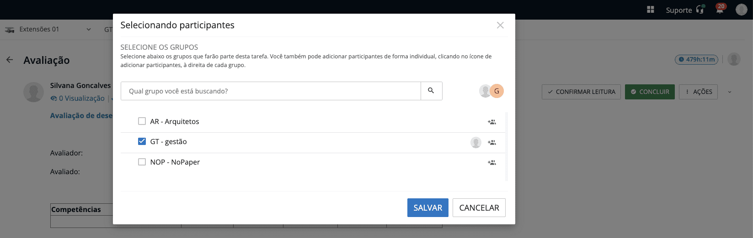
Task: Open the AÇÕES dropdown menu
Action: pos(698,92)
